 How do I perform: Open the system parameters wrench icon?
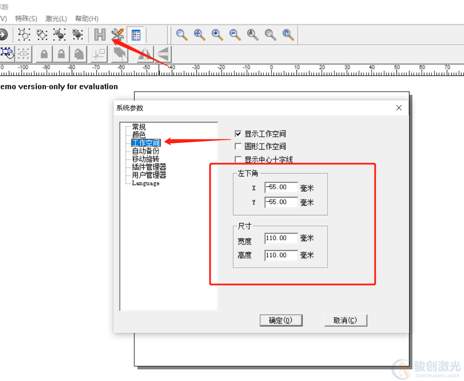click(117, 35)
